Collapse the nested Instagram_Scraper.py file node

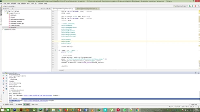point(5,13)
